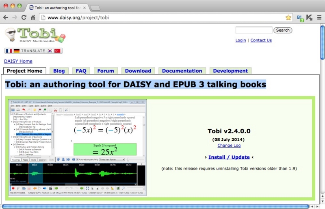The height and width of the screenshot is (209, 325).
Task: Open the Chrome hamburger menu
Action: (x=319, y=17)
